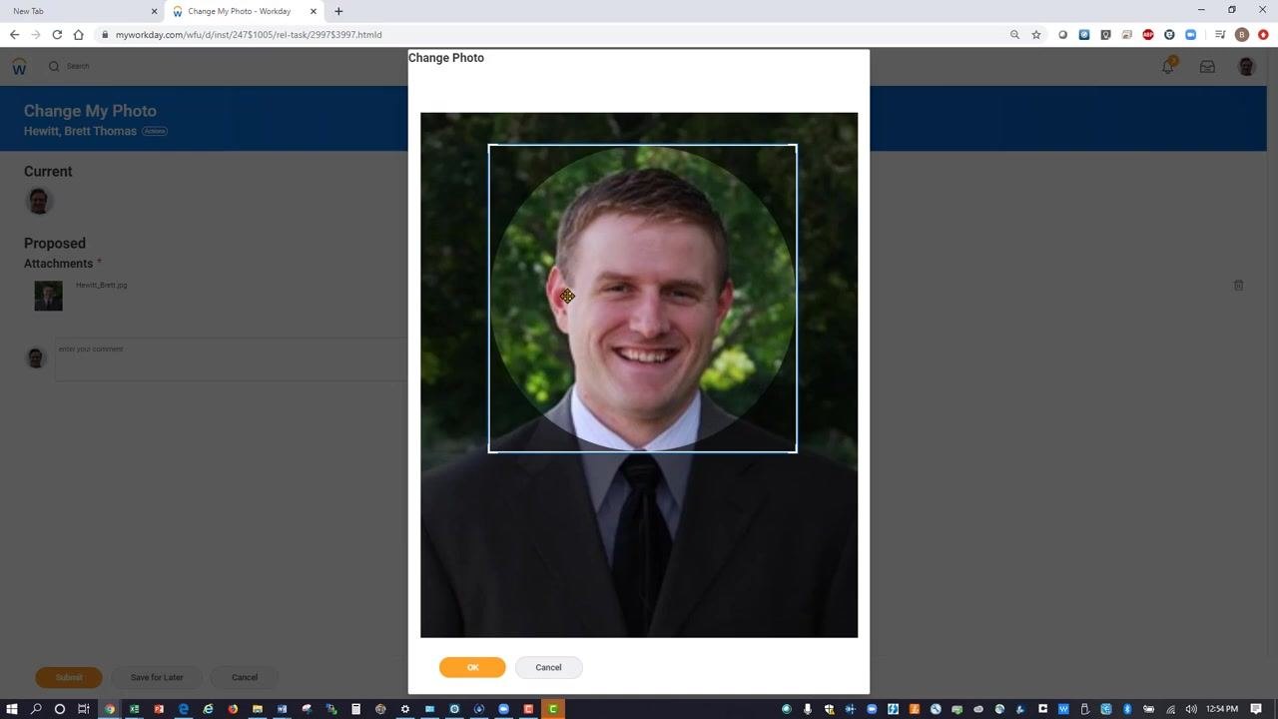This screenshot has width=1278, height=719.
Task: Bookmark this page with star icon
Action: point(1036,34)
